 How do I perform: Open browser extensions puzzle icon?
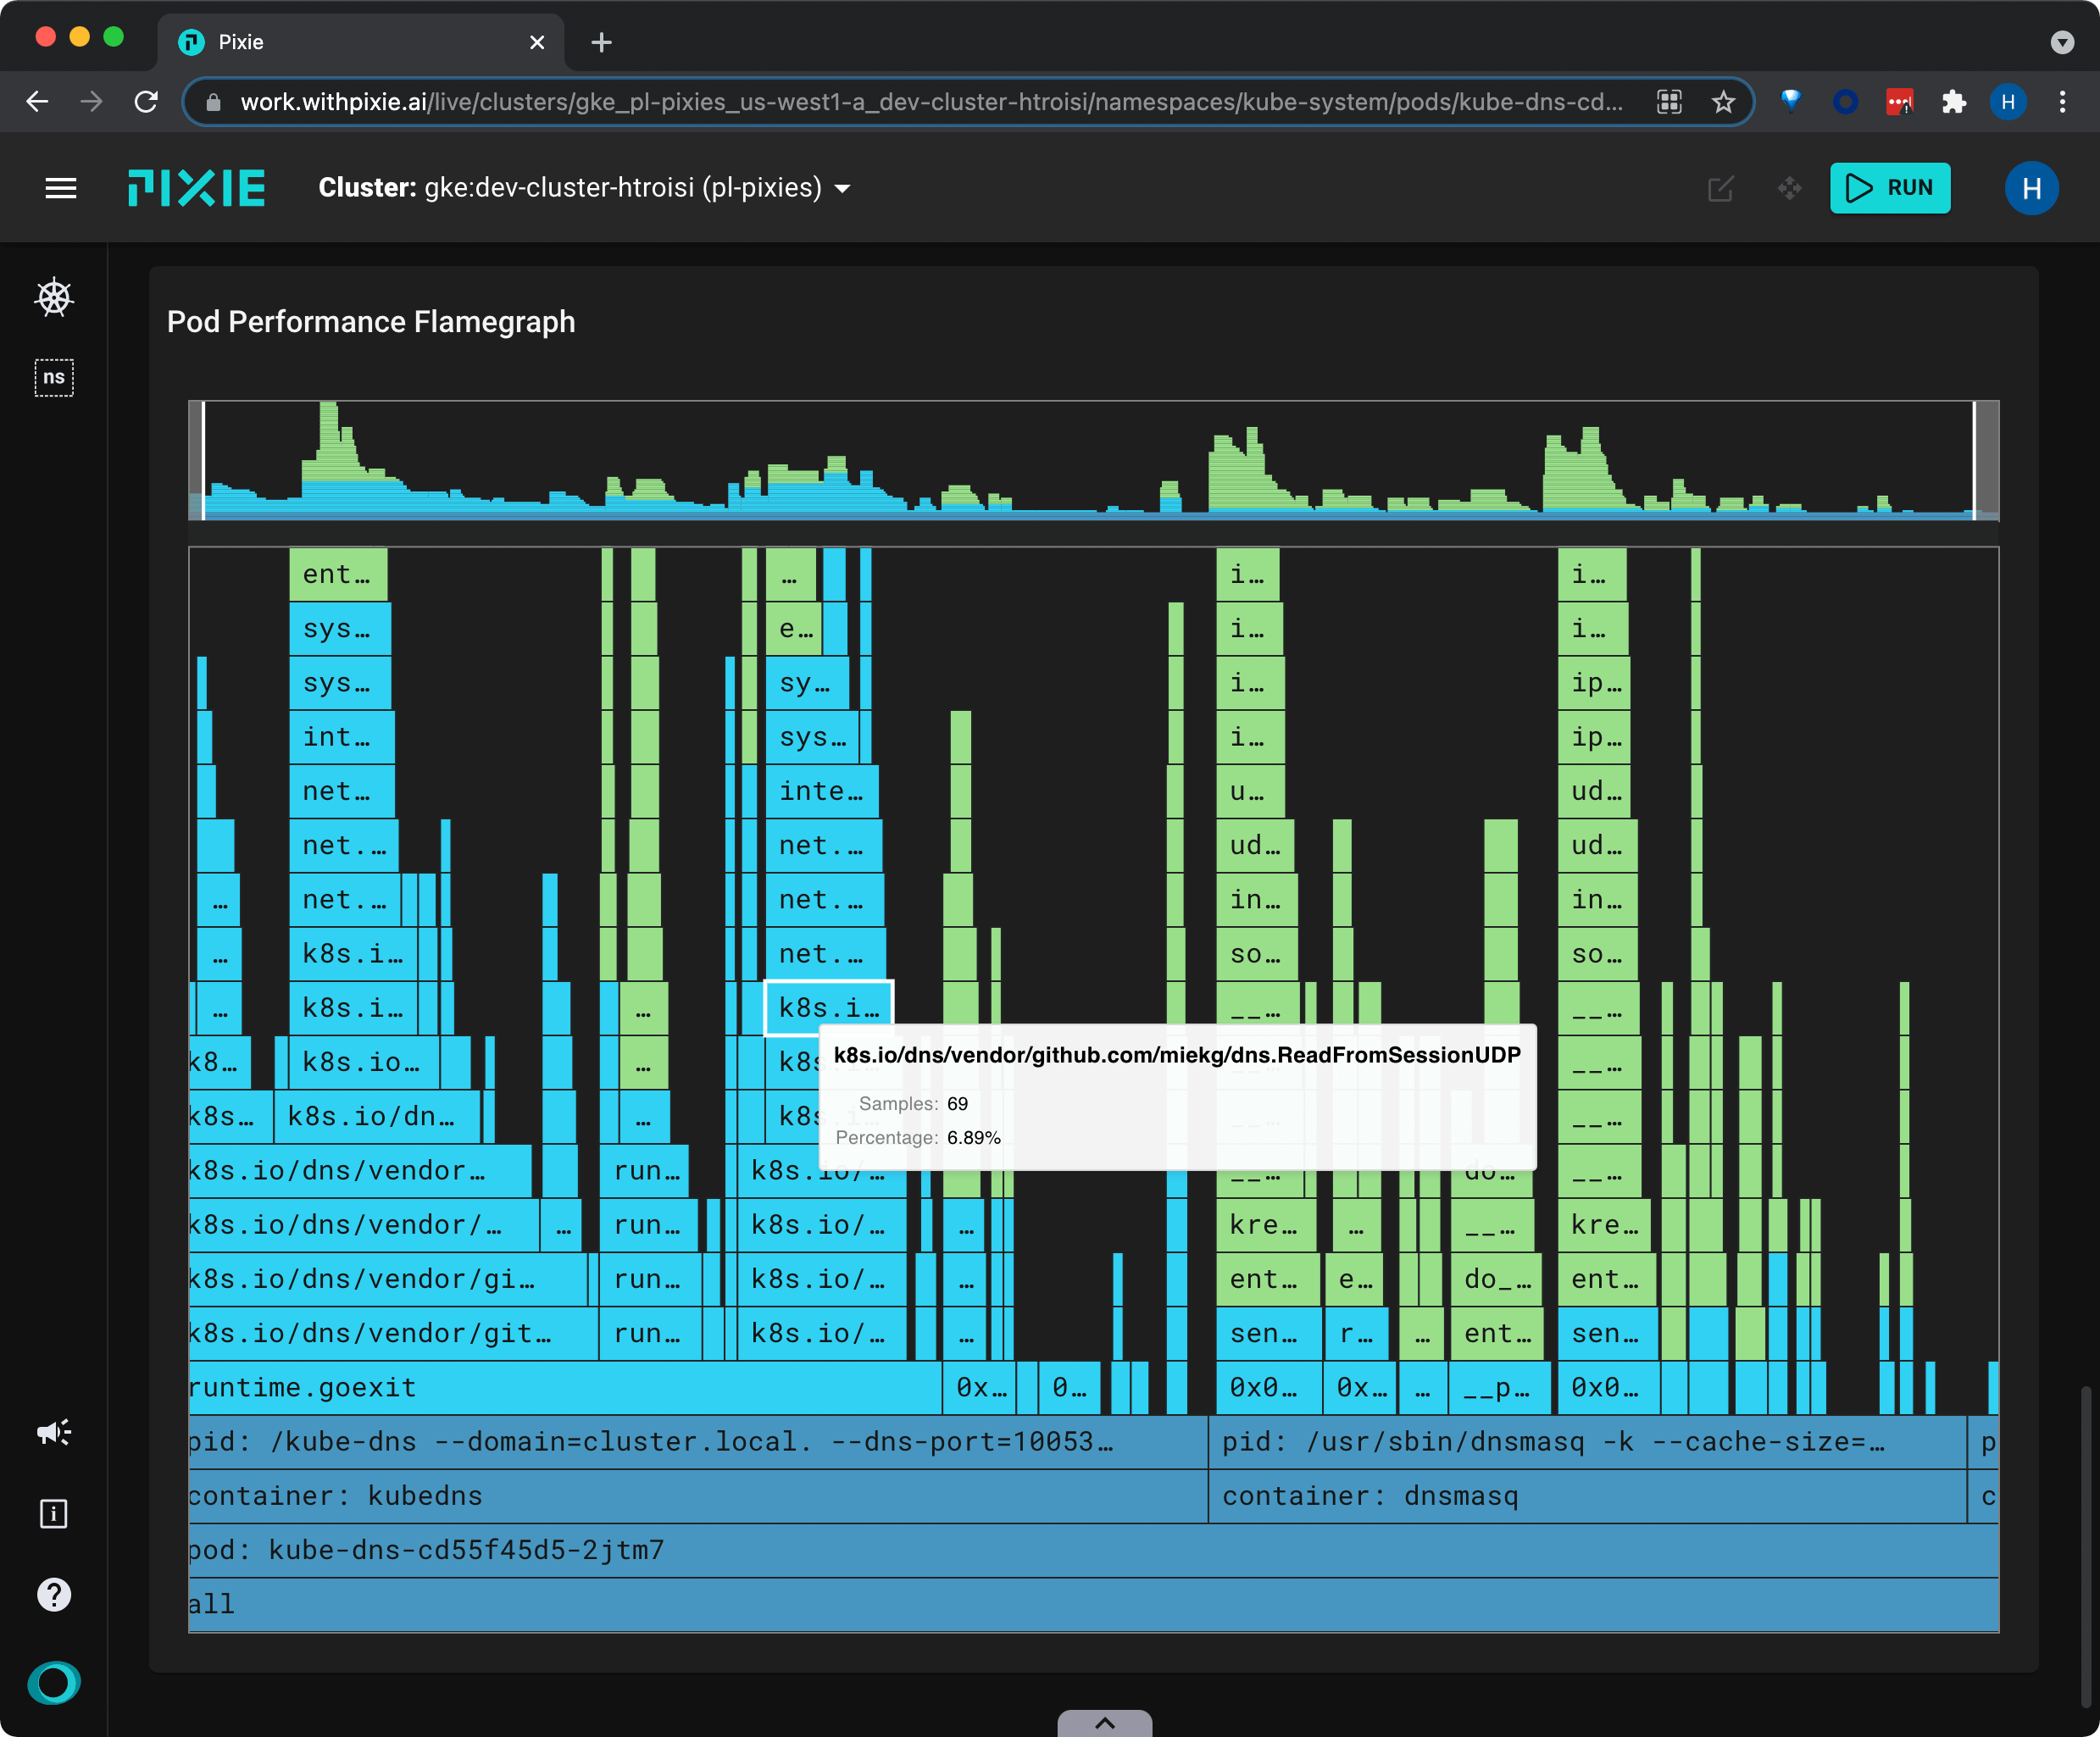[1953, 102]
